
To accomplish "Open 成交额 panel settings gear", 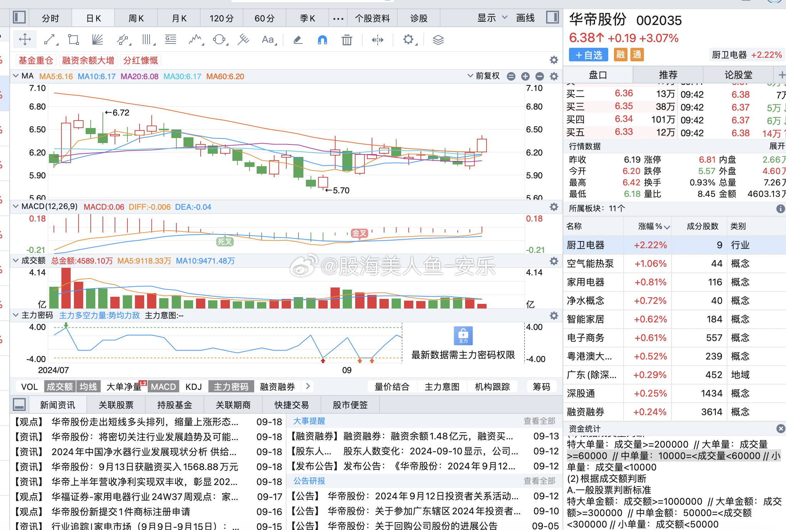I will pos(554,261).
